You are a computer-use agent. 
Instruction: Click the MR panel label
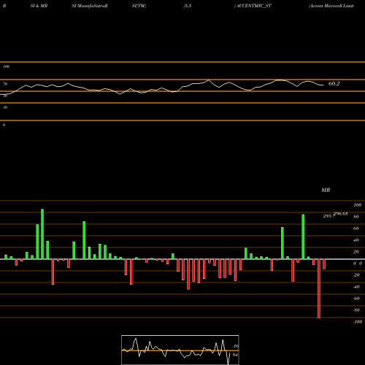tap(326, 190)
